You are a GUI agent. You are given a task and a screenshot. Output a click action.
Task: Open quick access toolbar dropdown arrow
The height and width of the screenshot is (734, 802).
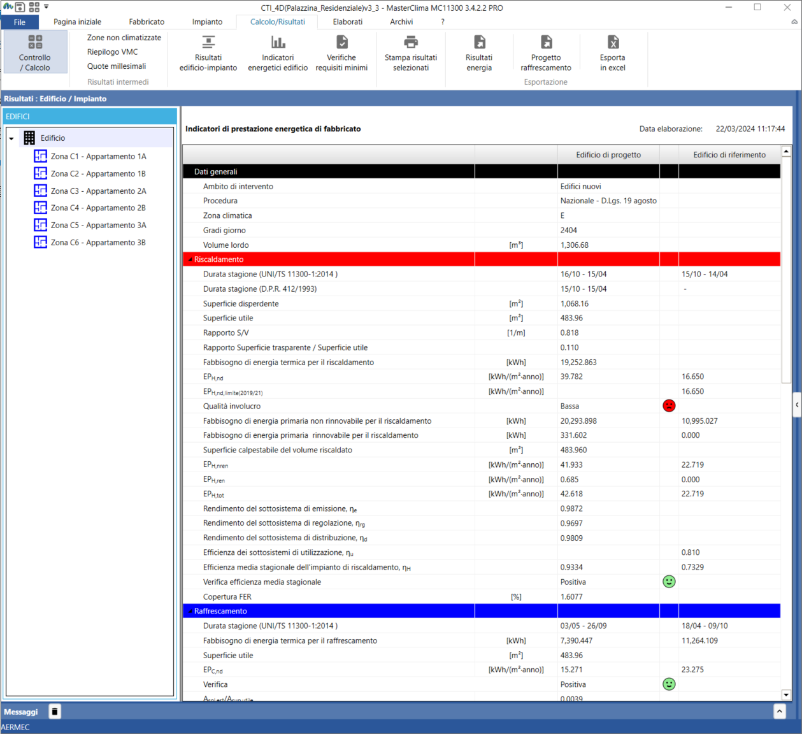coord(47,7)
